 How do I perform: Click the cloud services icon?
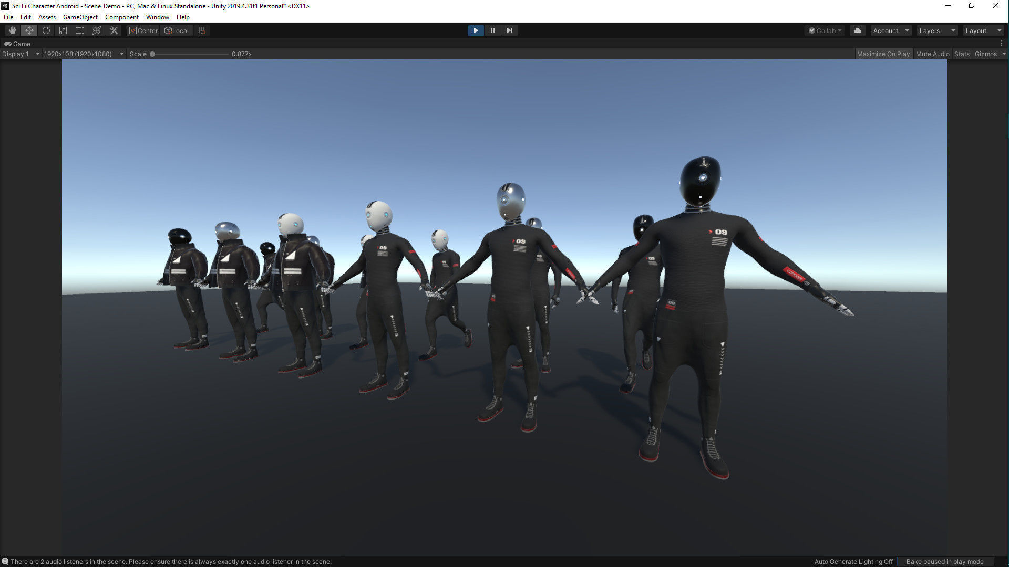coord(858,30)
